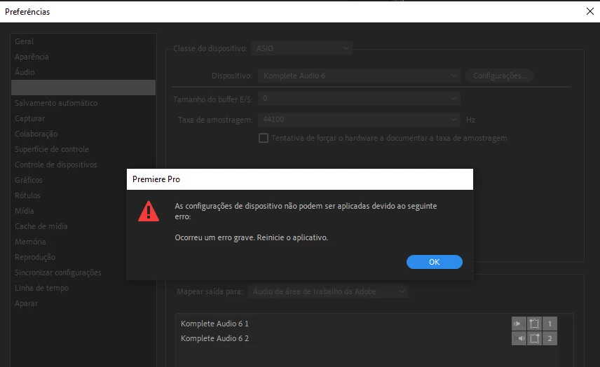Open the Dispositivo Komplete Audio 6 dropdown
600x367 pixels.
[359, 76]
